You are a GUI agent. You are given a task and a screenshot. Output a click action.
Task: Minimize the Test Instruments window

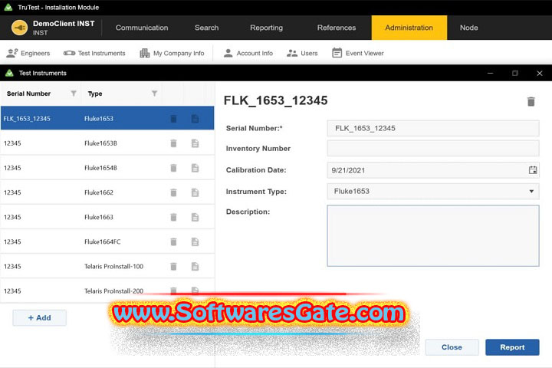[490, 74]
